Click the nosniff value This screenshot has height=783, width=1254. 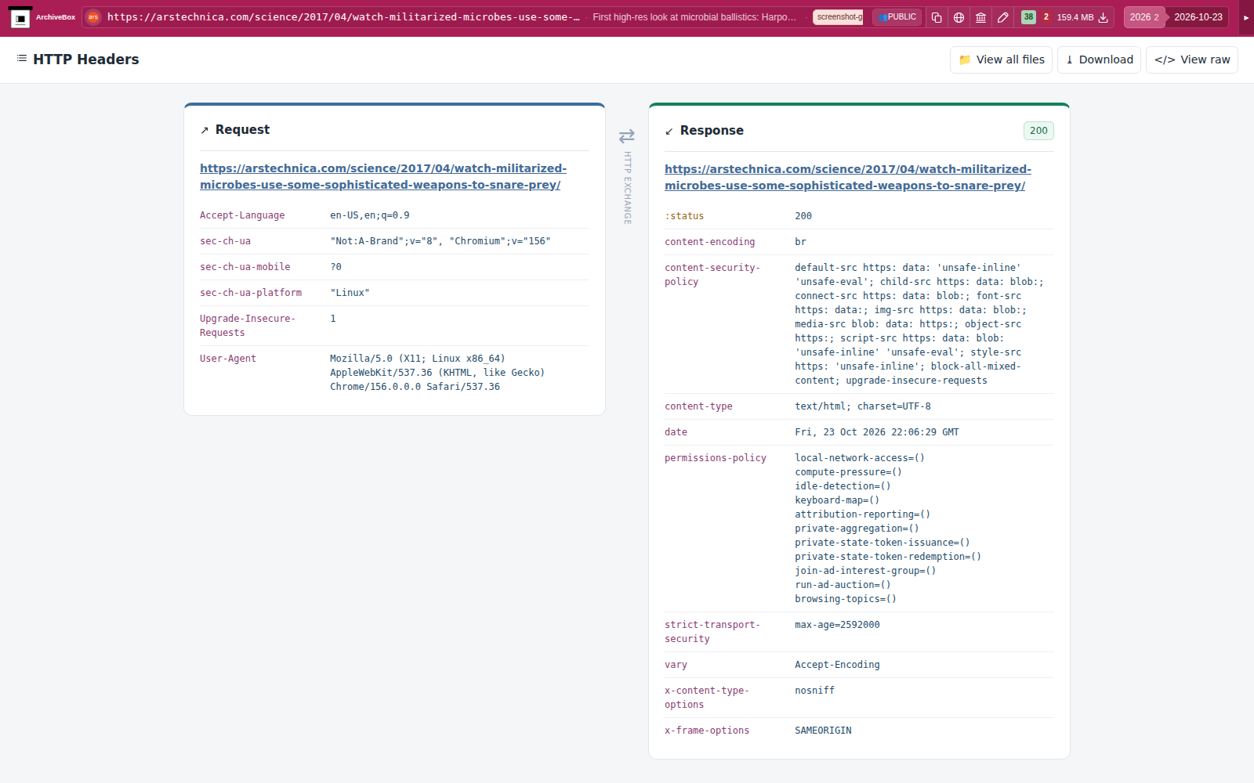coord(814,691)
